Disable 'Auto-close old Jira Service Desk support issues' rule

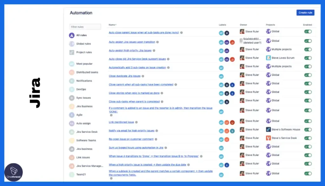pyautogui.click(x=308, y=58)
